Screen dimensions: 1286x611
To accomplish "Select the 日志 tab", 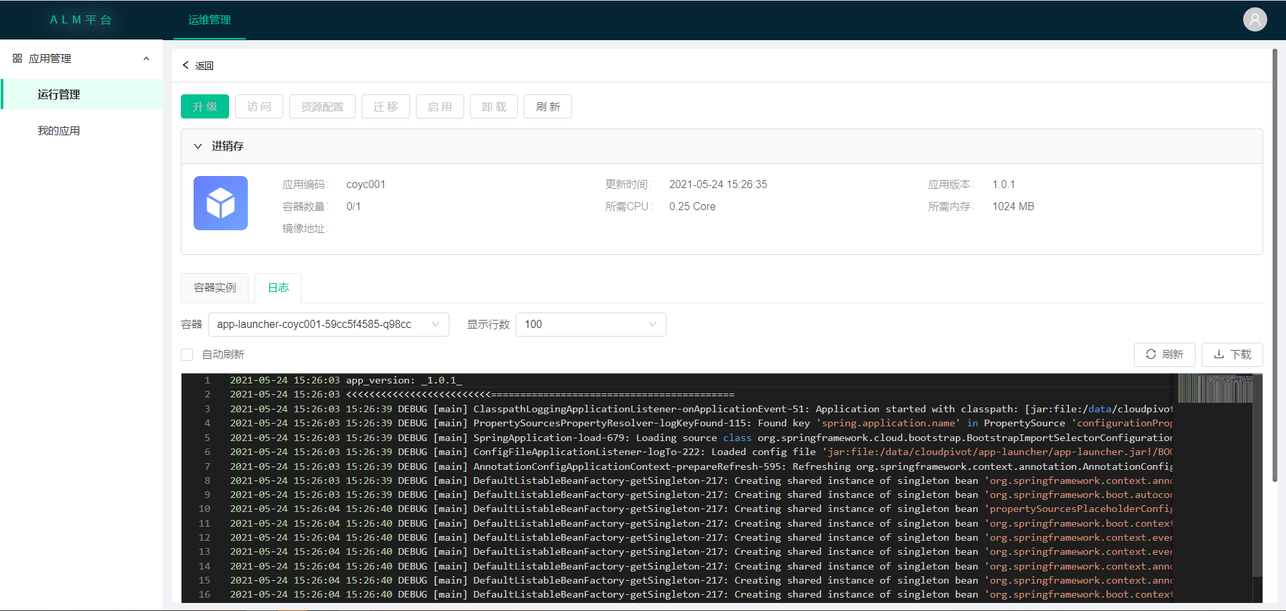I will coord(278,287).
